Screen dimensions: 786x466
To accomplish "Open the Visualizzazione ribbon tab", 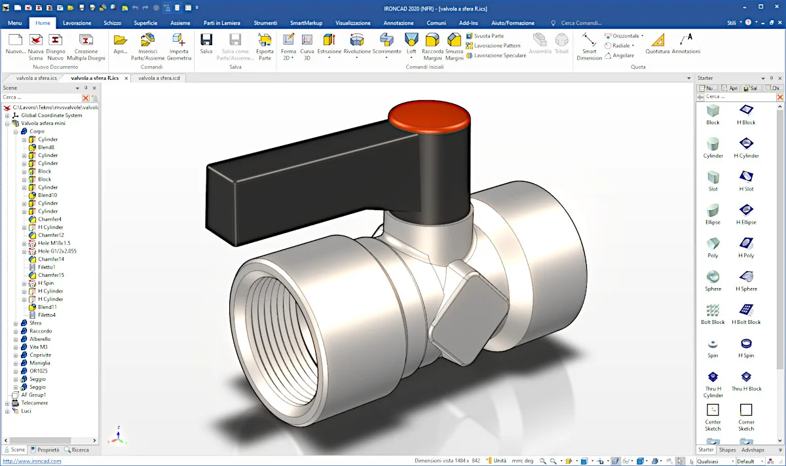I will [353, 23].
